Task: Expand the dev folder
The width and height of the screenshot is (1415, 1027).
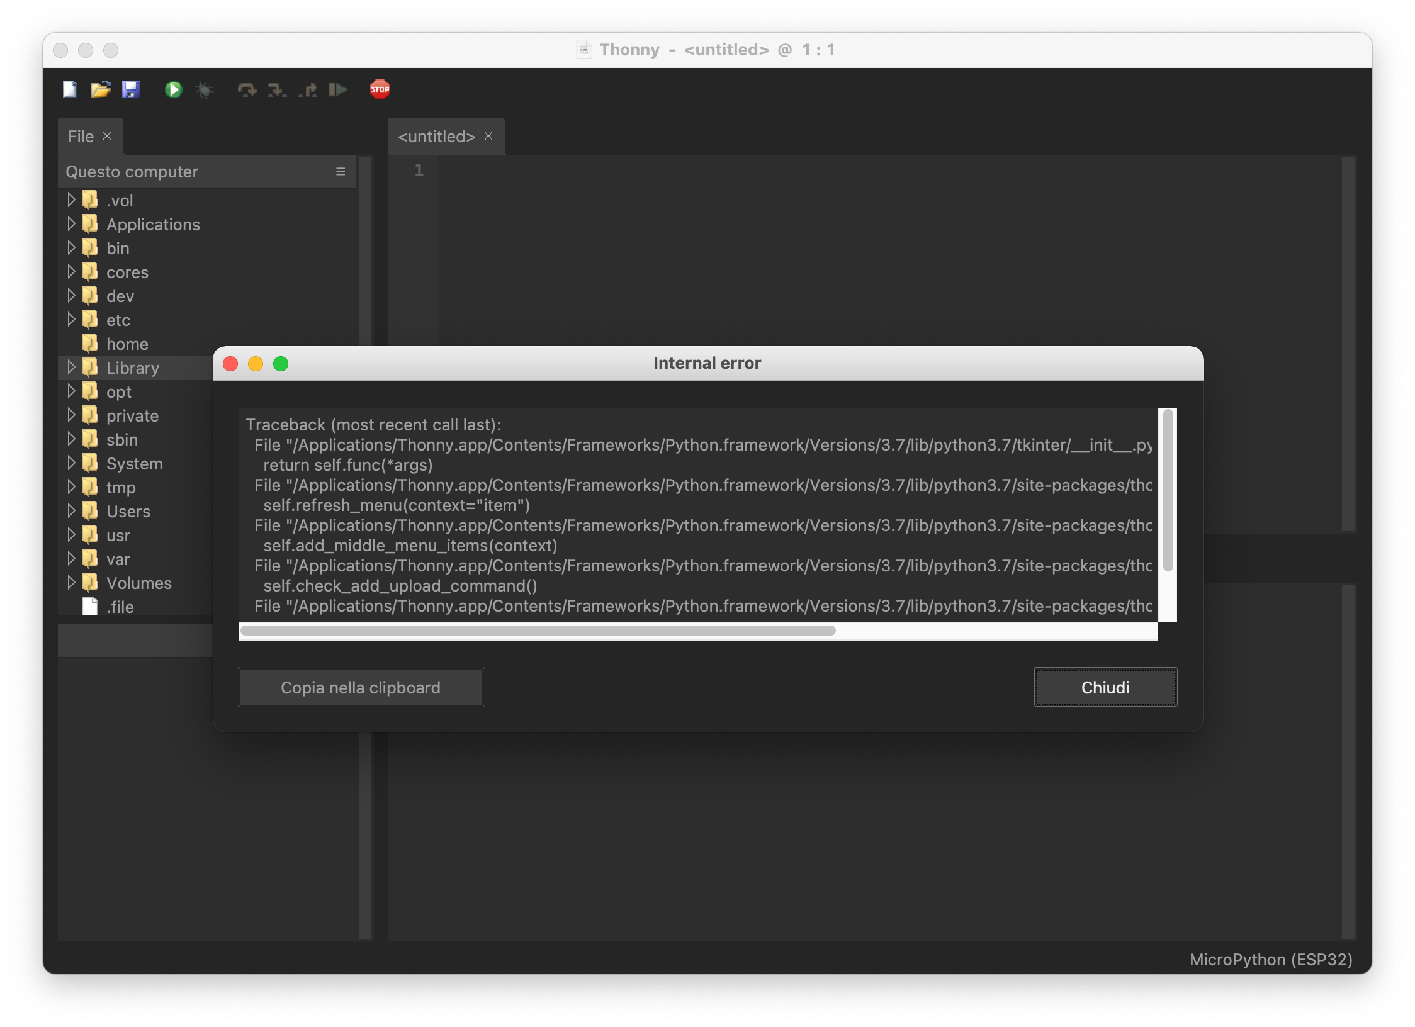Action: (x=71, y=296)
